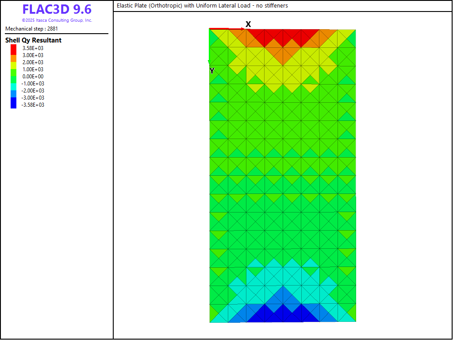Click the Itasca Consulting Group copyright text
Image resolution: width=453 pixels, height=340 pixels.
pos(57,20)
